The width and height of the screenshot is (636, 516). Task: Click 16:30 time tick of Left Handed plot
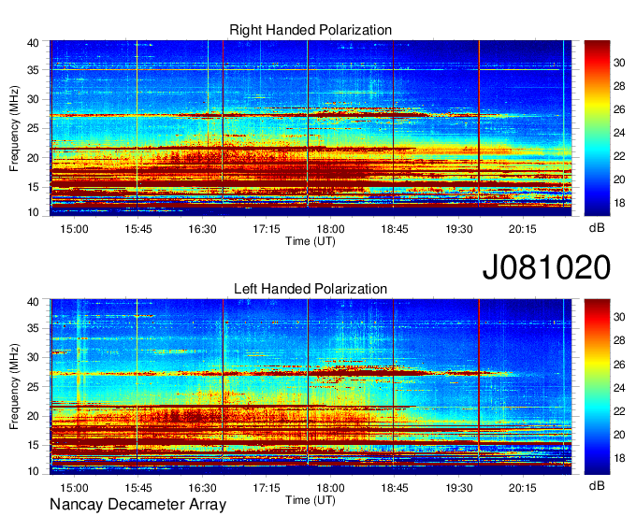pos(202,488)
